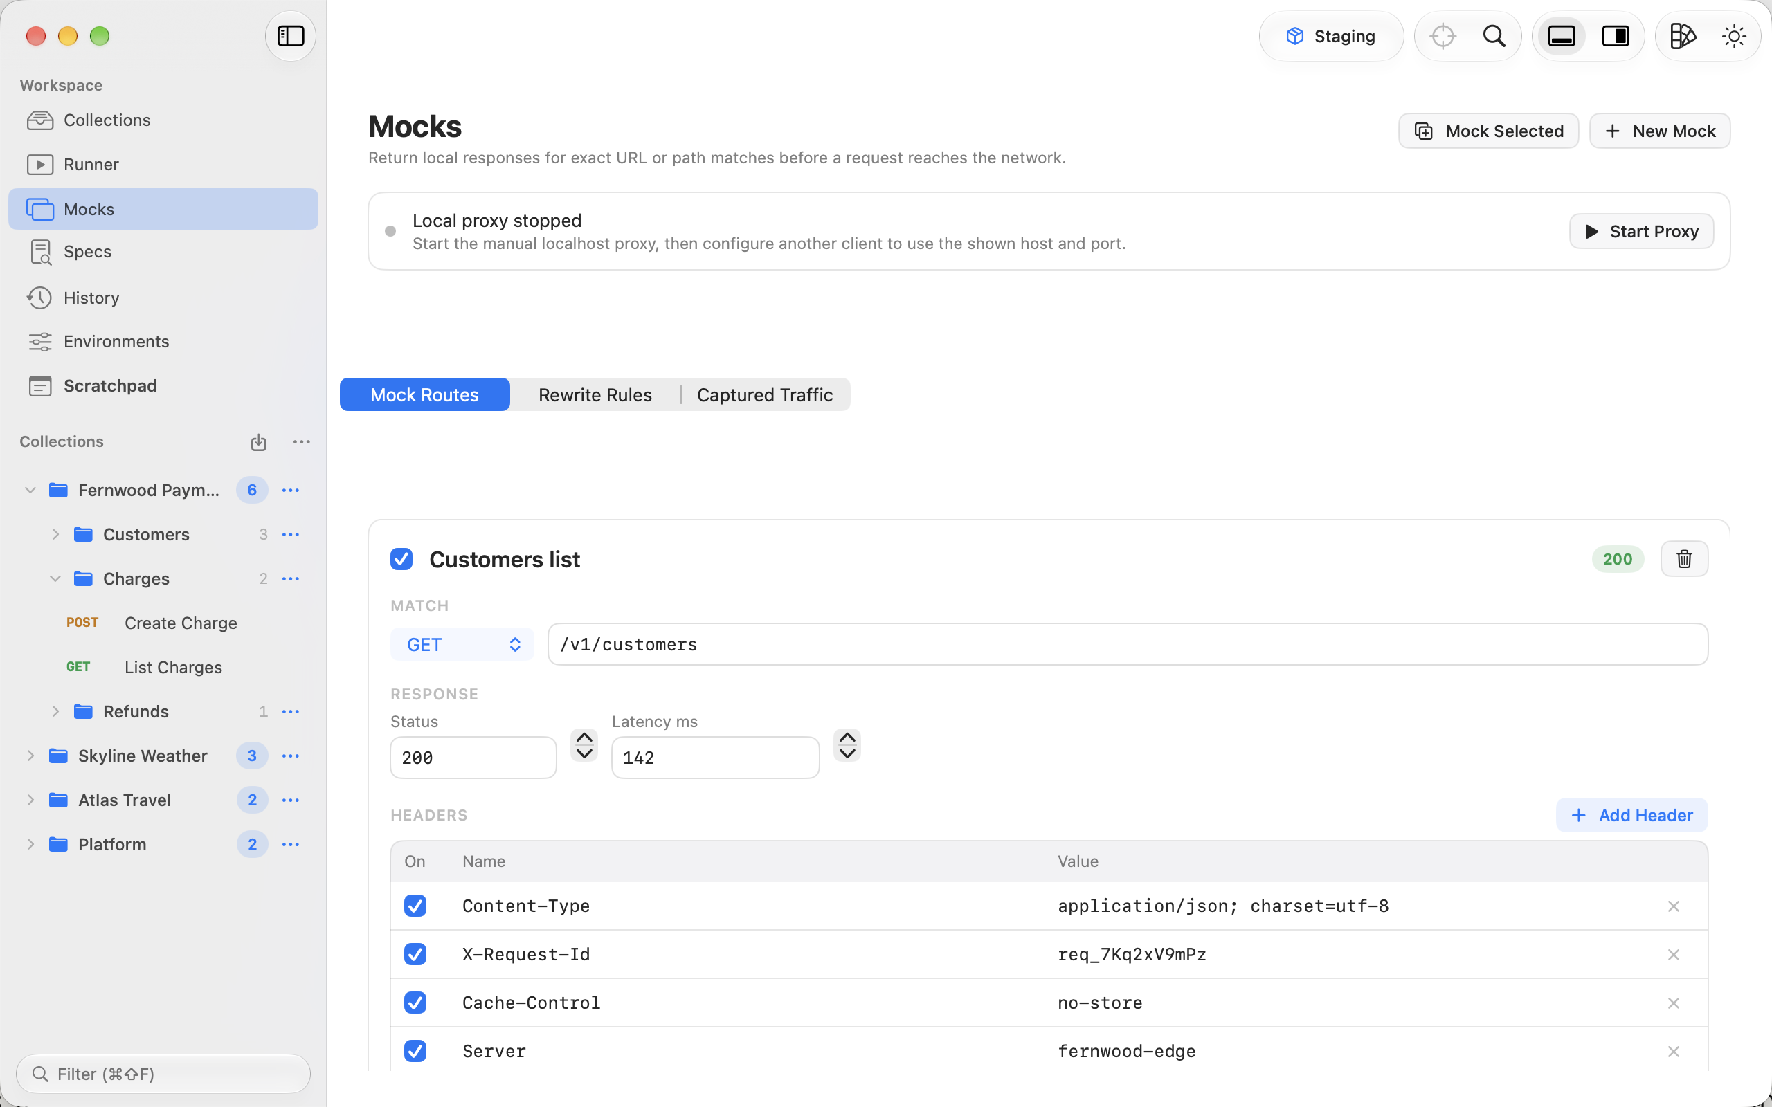Switch appearance with the sun icon
The height and width of the screenshot is (1107, 1772).
(1733, 36)
